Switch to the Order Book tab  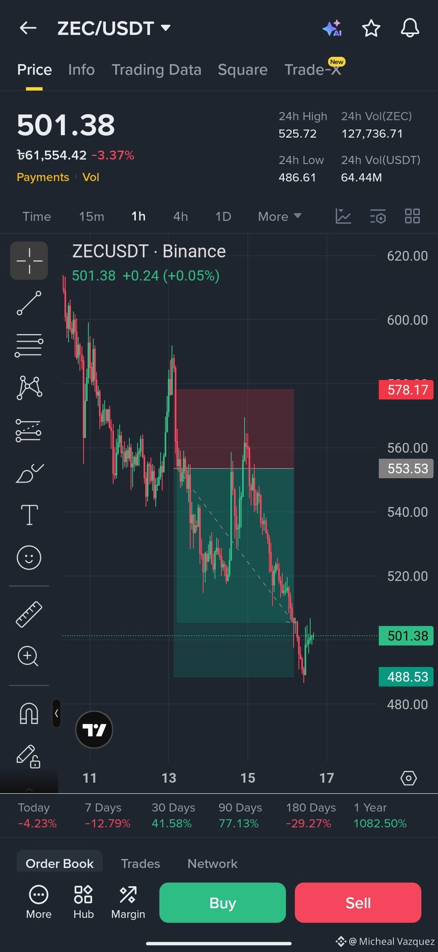[60, 862]
